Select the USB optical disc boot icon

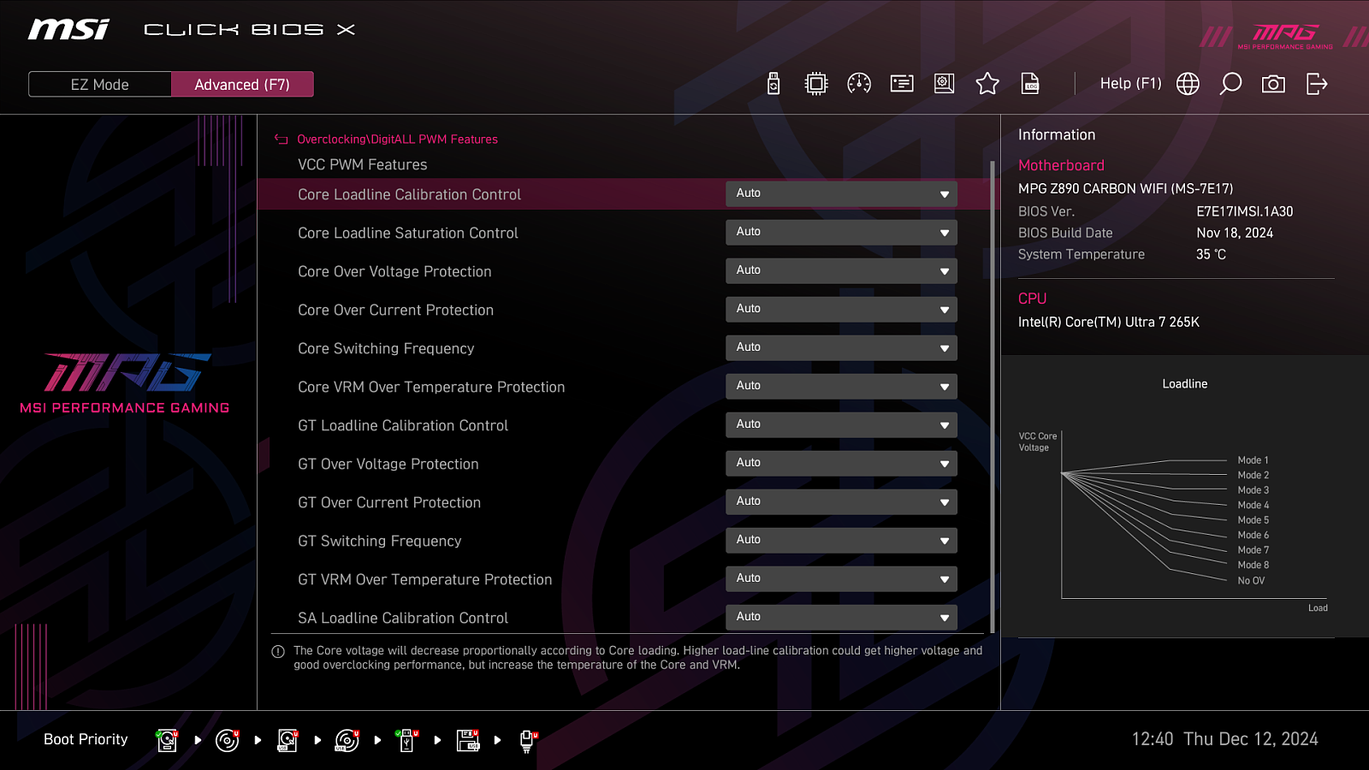tap(347, 740)
